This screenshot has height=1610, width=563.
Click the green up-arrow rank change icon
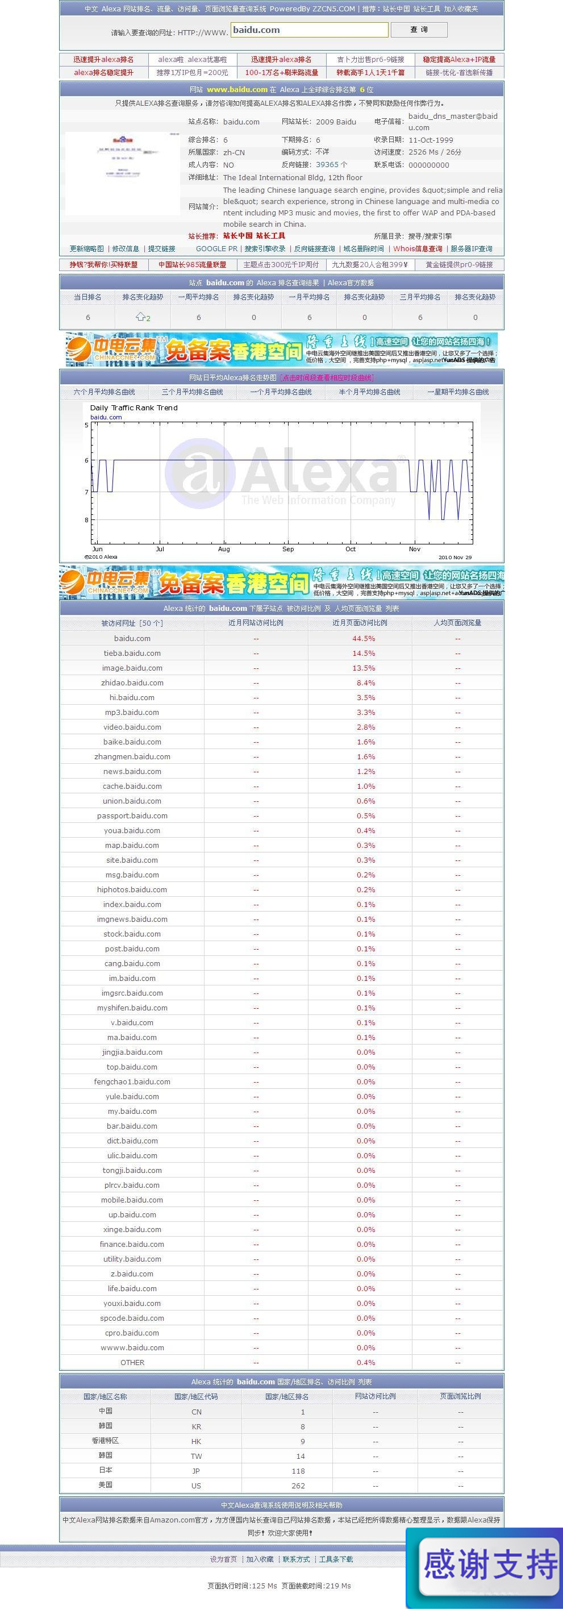[140, 317]
